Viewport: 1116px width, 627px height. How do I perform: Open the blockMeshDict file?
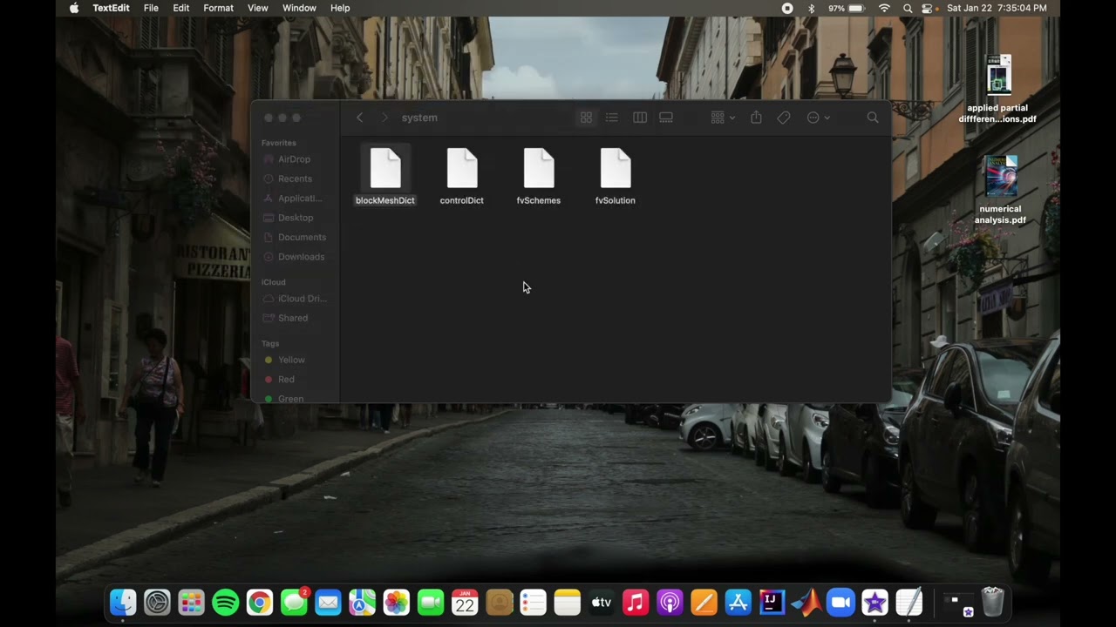(x=384, y=169)
